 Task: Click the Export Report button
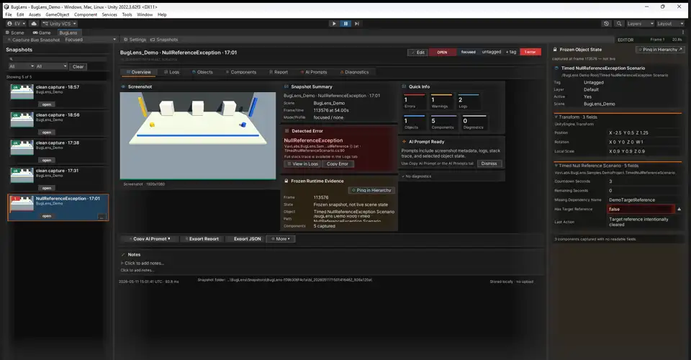202,239
